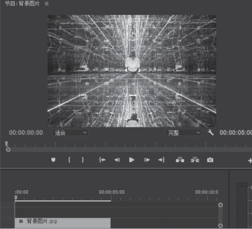Open the wrench settings menu

tap(210, 132)
